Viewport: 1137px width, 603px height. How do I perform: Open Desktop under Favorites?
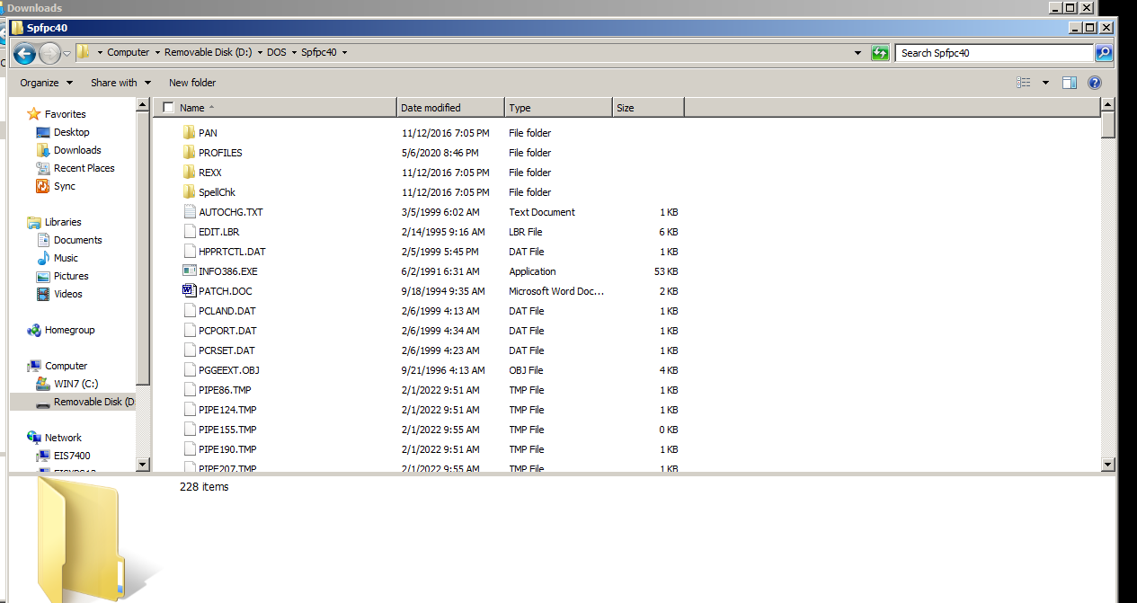(x=72, y=132)
